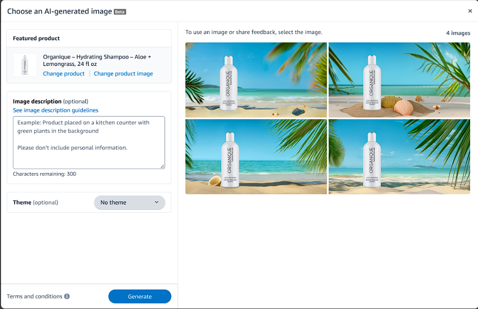
Task: Click the Beta badge in the title
Action: coord(120,12)
